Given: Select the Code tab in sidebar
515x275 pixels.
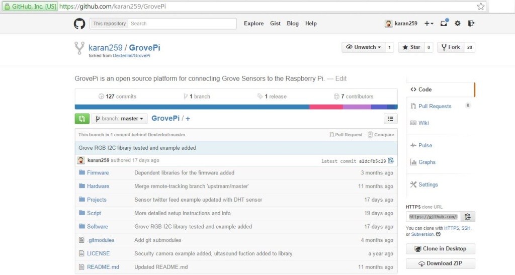Looking at the screenshot, I should [x=440, y=89].
